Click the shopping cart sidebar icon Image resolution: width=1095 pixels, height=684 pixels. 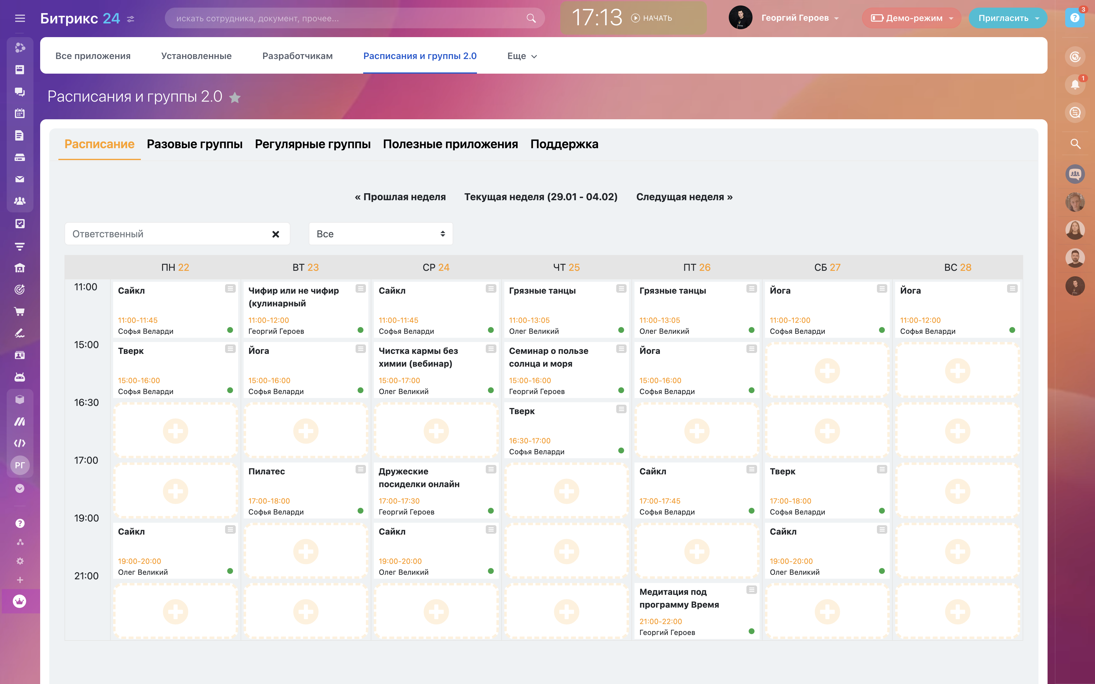tap(19, 311)
